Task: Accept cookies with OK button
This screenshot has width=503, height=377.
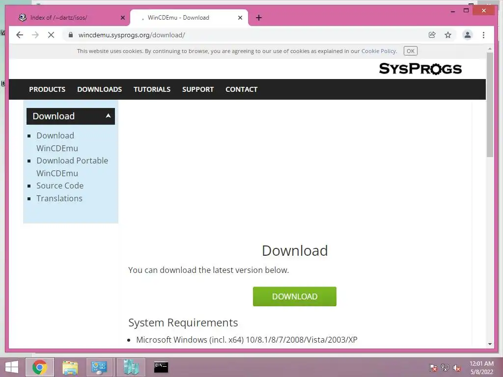Action: point(410,51)
